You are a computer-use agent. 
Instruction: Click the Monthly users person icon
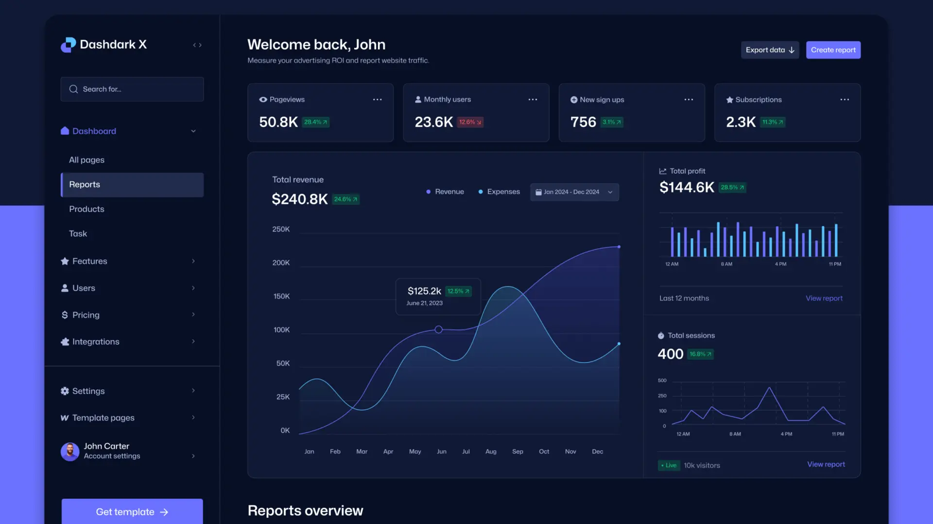tap(418, 99)
